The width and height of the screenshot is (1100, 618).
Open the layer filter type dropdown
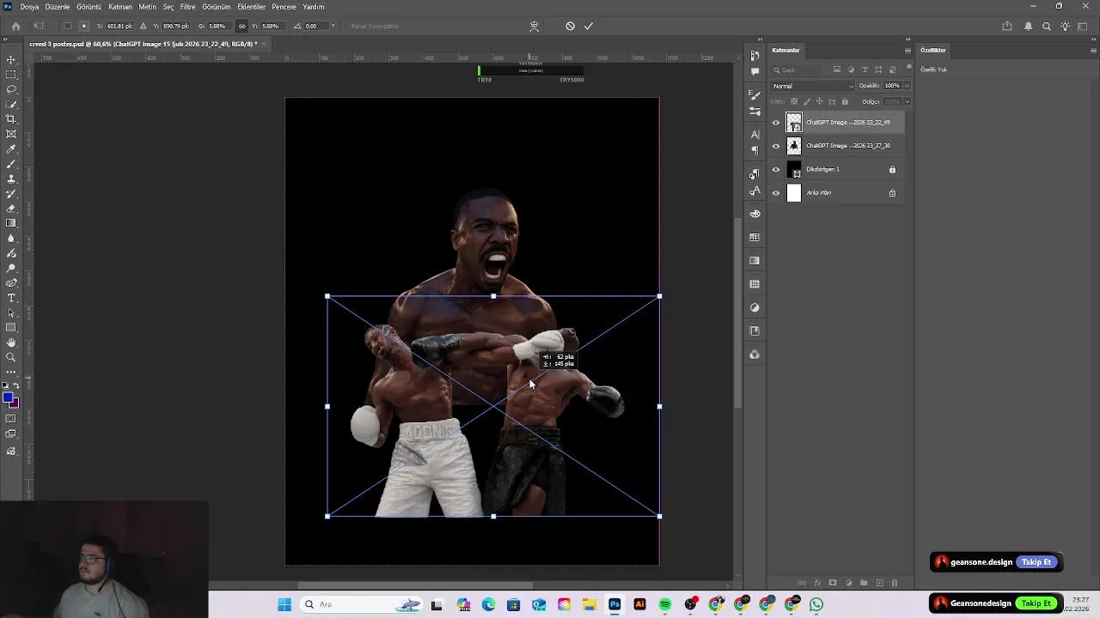(797, 70)
